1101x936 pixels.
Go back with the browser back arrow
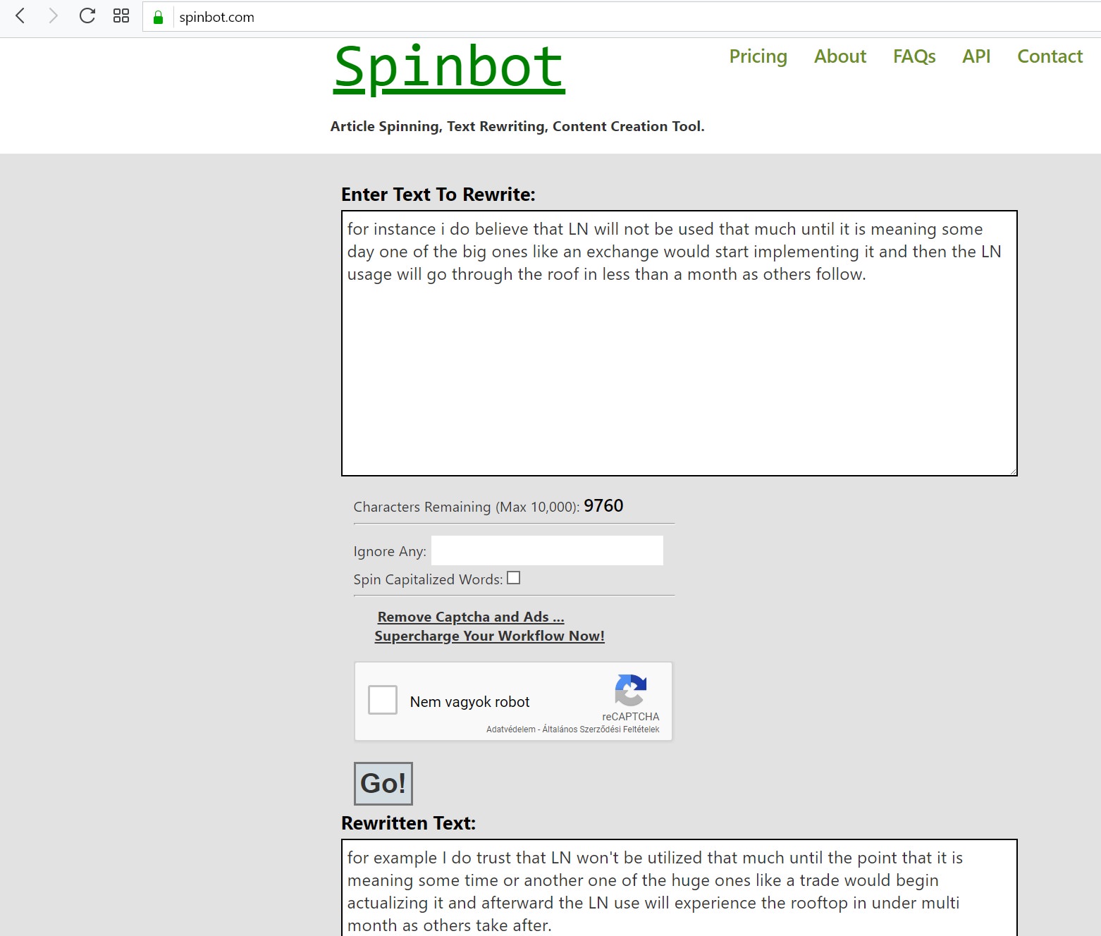pos(20,16)
